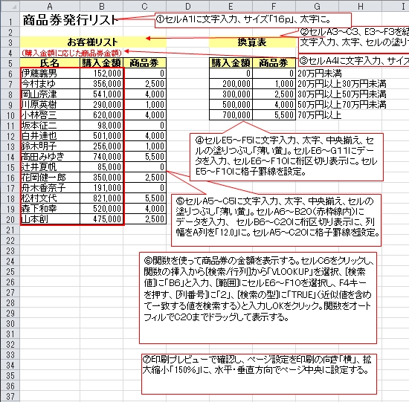
Task: Select row 1 header
Action: [x=10, y=20]
